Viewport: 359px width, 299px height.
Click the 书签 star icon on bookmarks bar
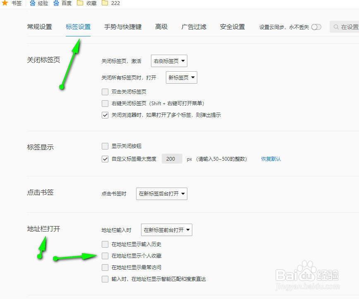click(6, 3)
